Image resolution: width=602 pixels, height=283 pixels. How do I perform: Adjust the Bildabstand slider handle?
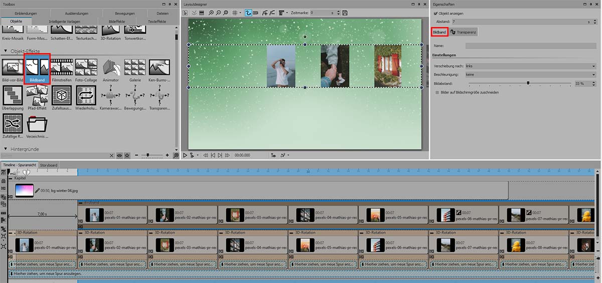(x=528, y=83)
